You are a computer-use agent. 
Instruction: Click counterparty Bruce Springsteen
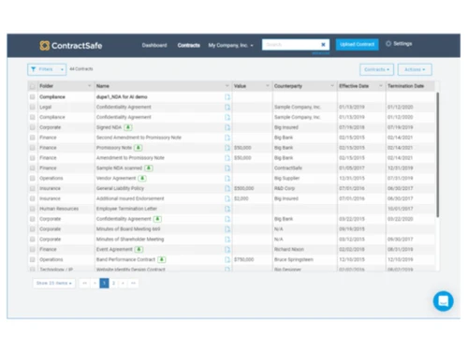pos(294,259)
